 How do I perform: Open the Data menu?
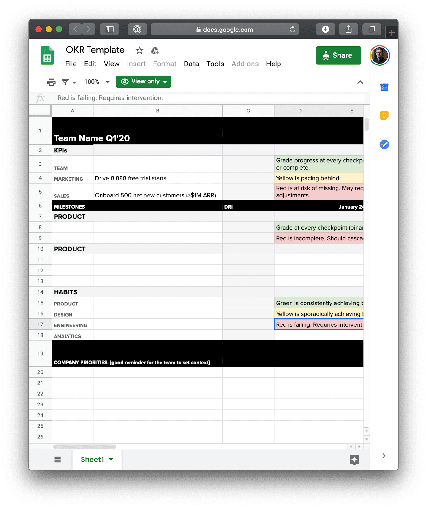(x=191, y=64)
